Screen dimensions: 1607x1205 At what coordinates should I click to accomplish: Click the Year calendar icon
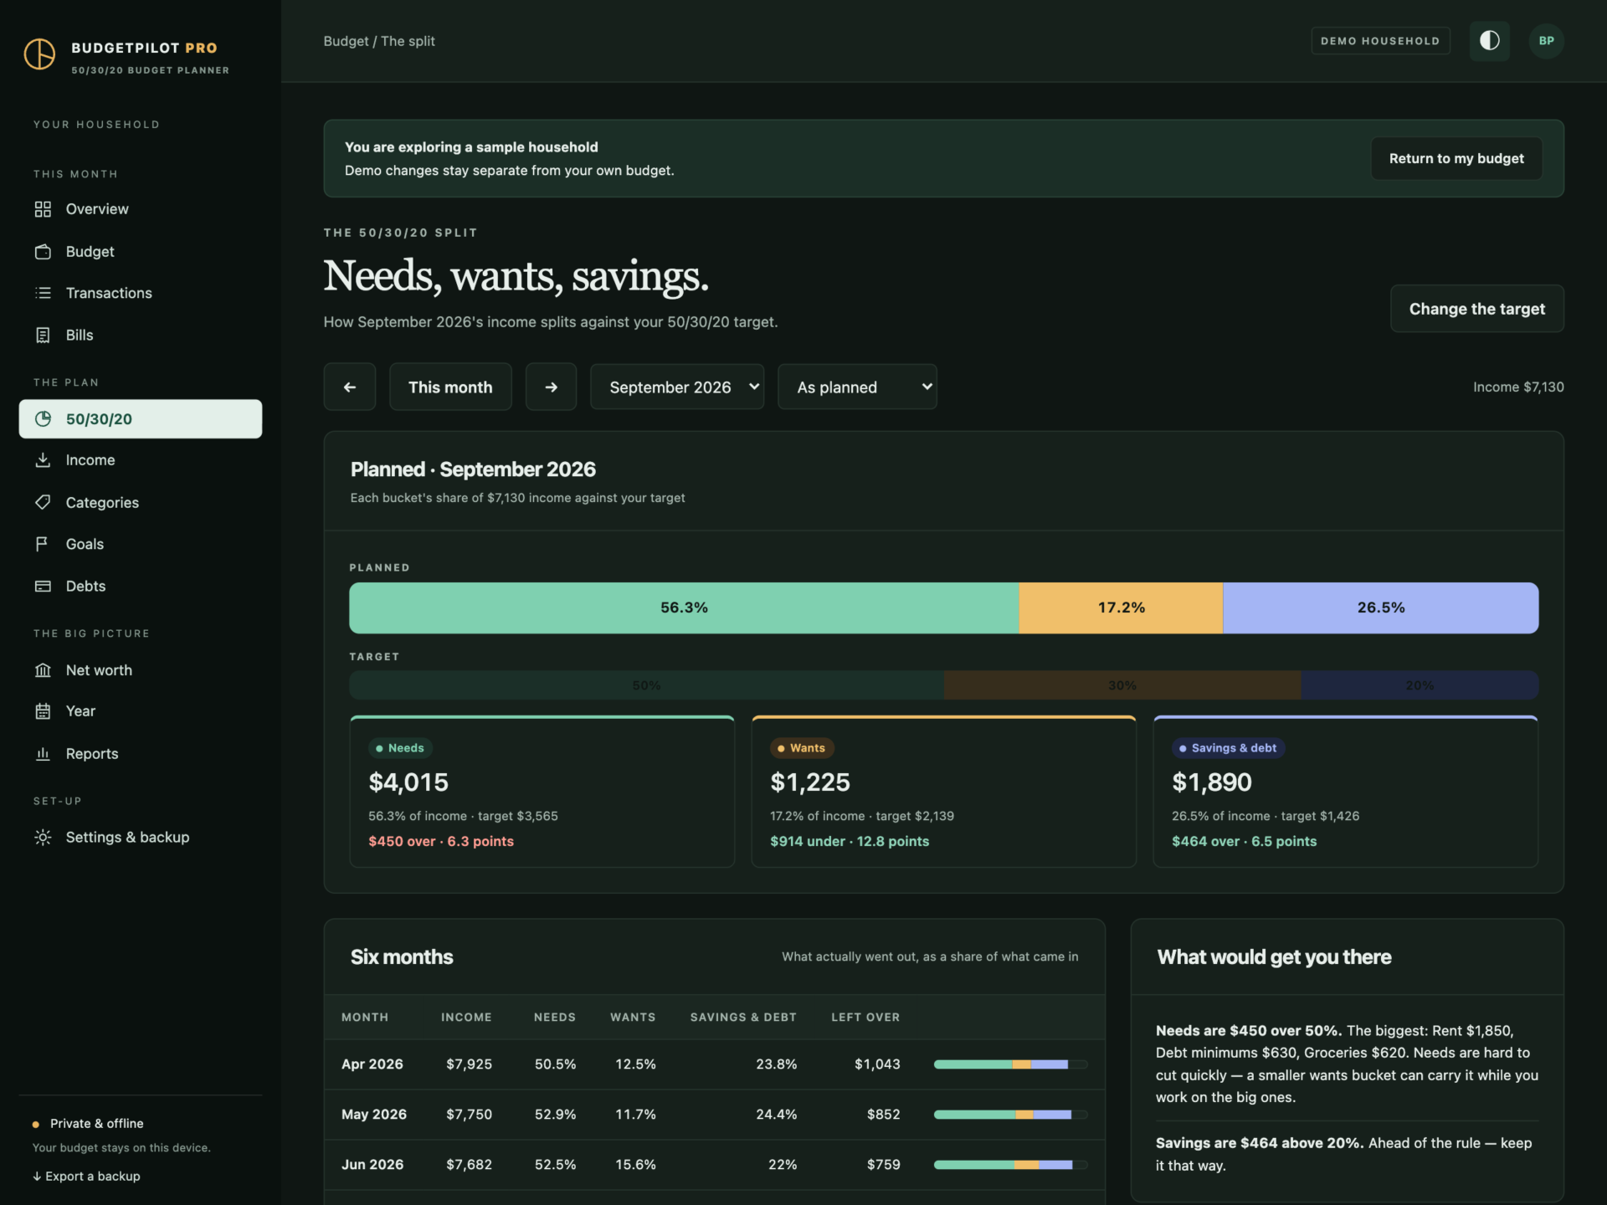(x=43, y=711)
